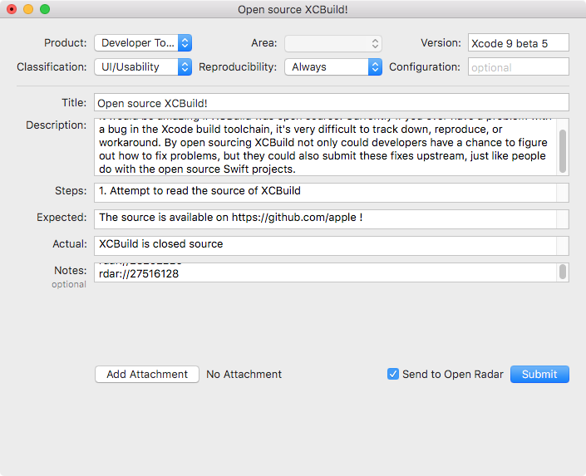Open the Classification dropdown showing UI/Usability
The width and height of the screenshot is (586, 476).
click(143, 67)
